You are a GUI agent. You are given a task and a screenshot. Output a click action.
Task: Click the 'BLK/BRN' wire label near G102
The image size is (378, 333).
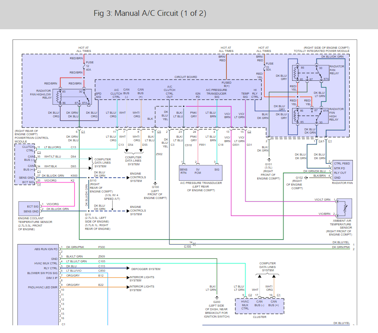click(319, 176)
